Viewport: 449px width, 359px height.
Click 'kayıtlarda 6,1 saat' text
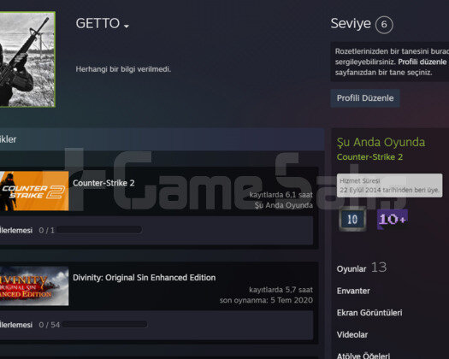[x=281, y=195]
